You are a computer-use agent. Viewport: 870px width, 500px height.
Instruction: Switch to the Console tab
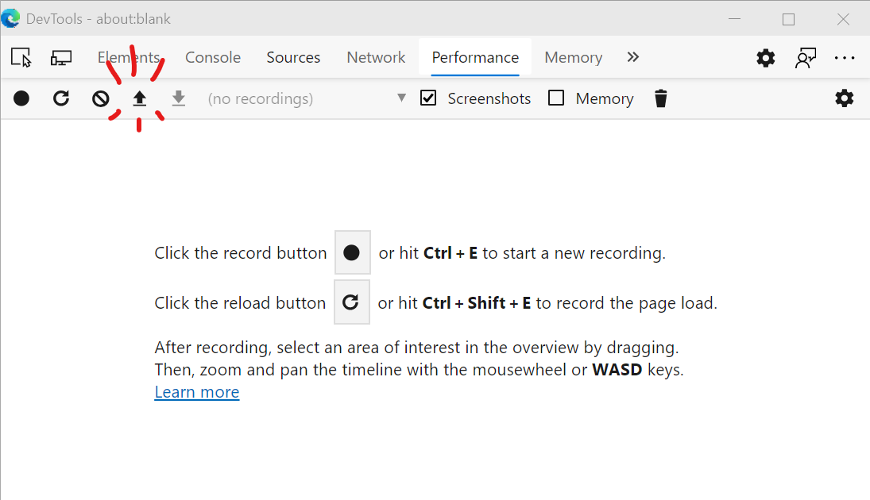[213, 57]
